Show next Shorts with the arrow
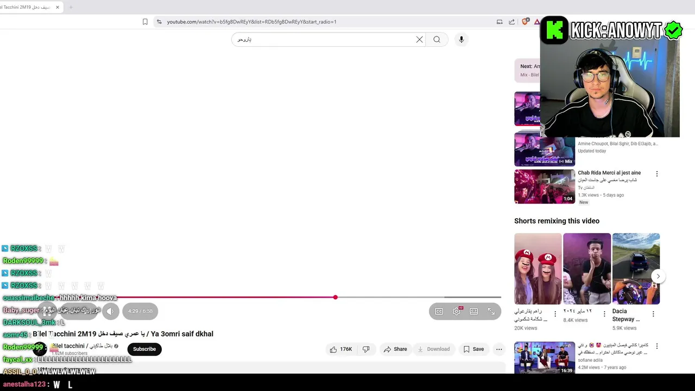This screenshot has width=695, height=391. (x=658, y=276)
